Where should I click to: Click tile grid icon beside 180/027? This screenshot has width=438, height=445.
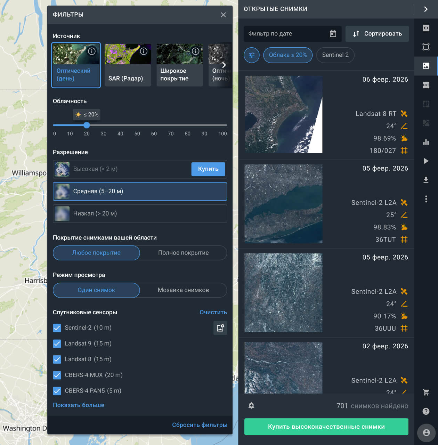point(404,151)
